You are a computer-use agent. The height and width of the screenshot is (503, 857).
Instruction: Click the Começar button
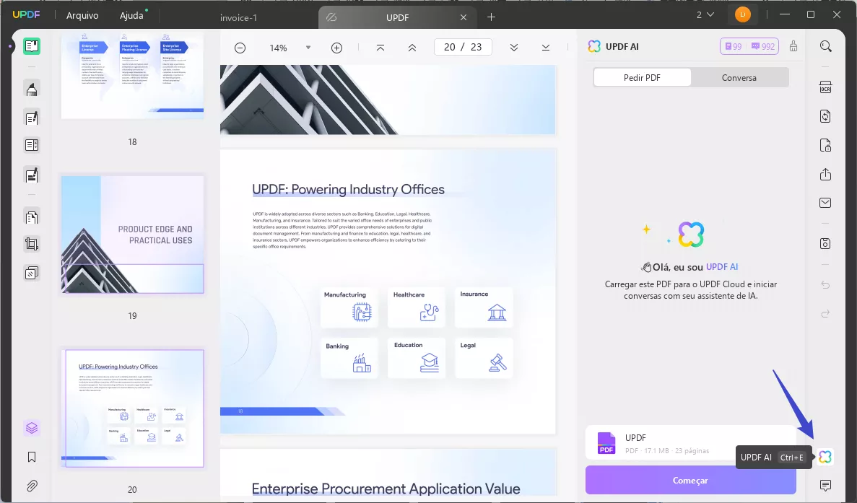(690, 480)
